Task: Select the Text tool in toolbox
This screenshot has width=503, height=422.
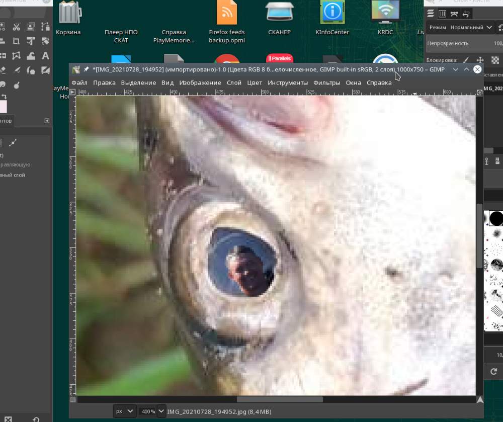Action: pyautogui.click(x=45, y=56)
